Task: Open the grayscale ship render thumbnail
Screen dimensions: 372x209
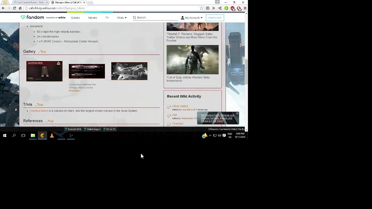Action: click(x=129, y=71)
